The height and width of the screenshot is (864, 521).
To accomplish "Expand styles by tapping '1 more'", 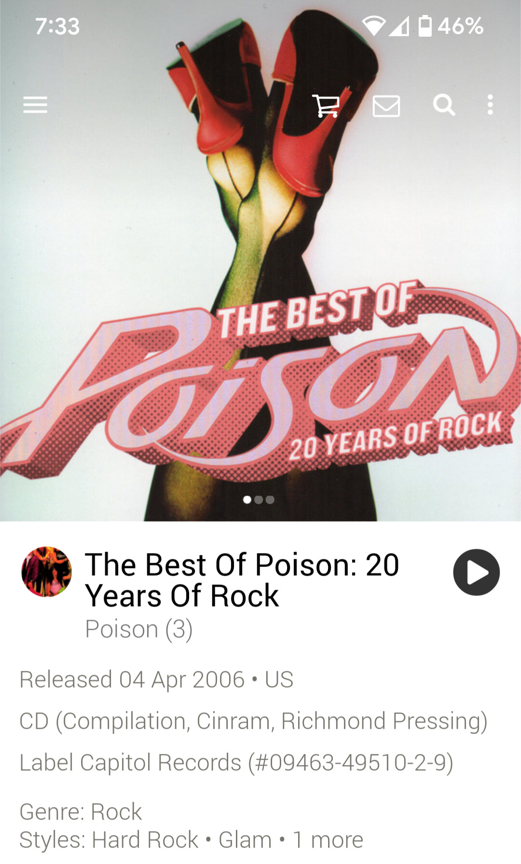I will 328,840.
